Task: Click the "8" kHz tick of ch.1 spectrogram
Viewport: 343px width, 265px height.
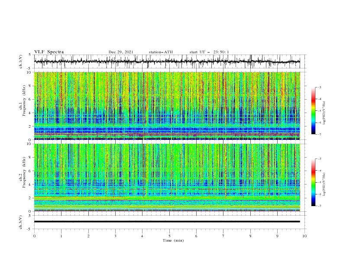Action: point(31,86)
